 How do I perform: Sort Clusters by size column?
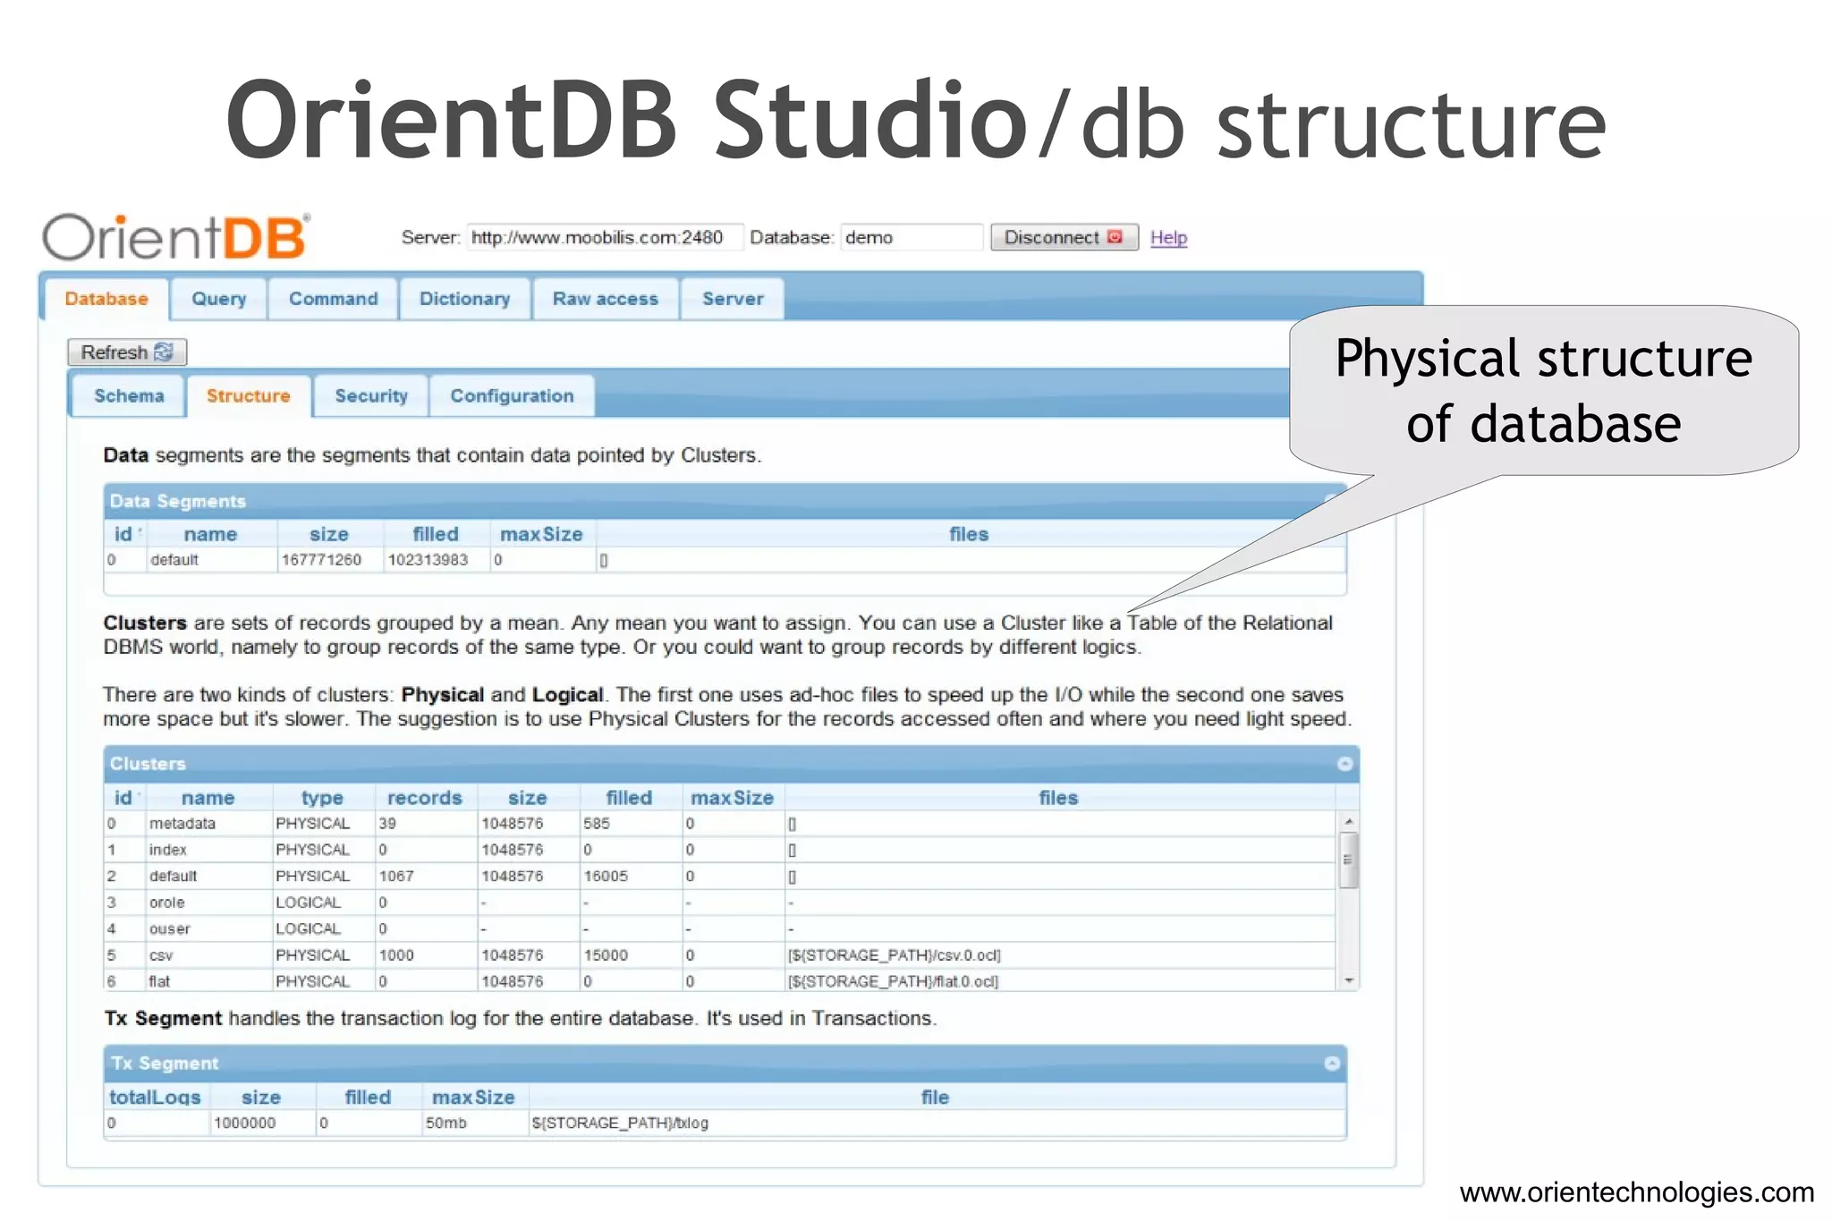528,798
